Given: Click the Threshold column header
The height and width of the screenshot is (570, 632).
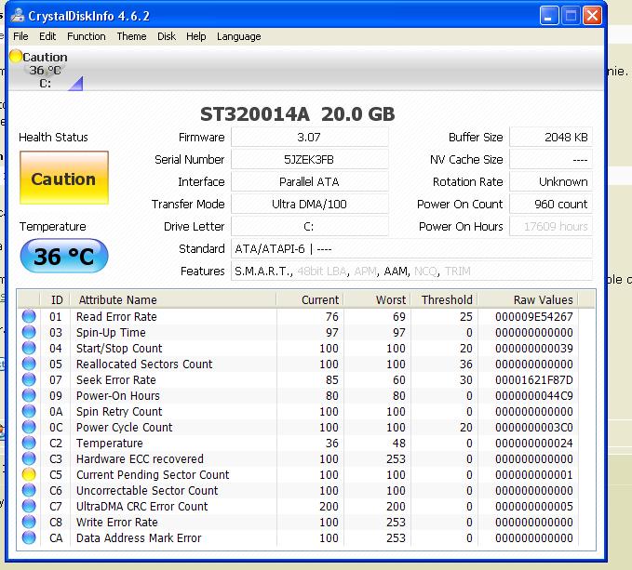Looking at the screenshot, I should coord(444,299).
